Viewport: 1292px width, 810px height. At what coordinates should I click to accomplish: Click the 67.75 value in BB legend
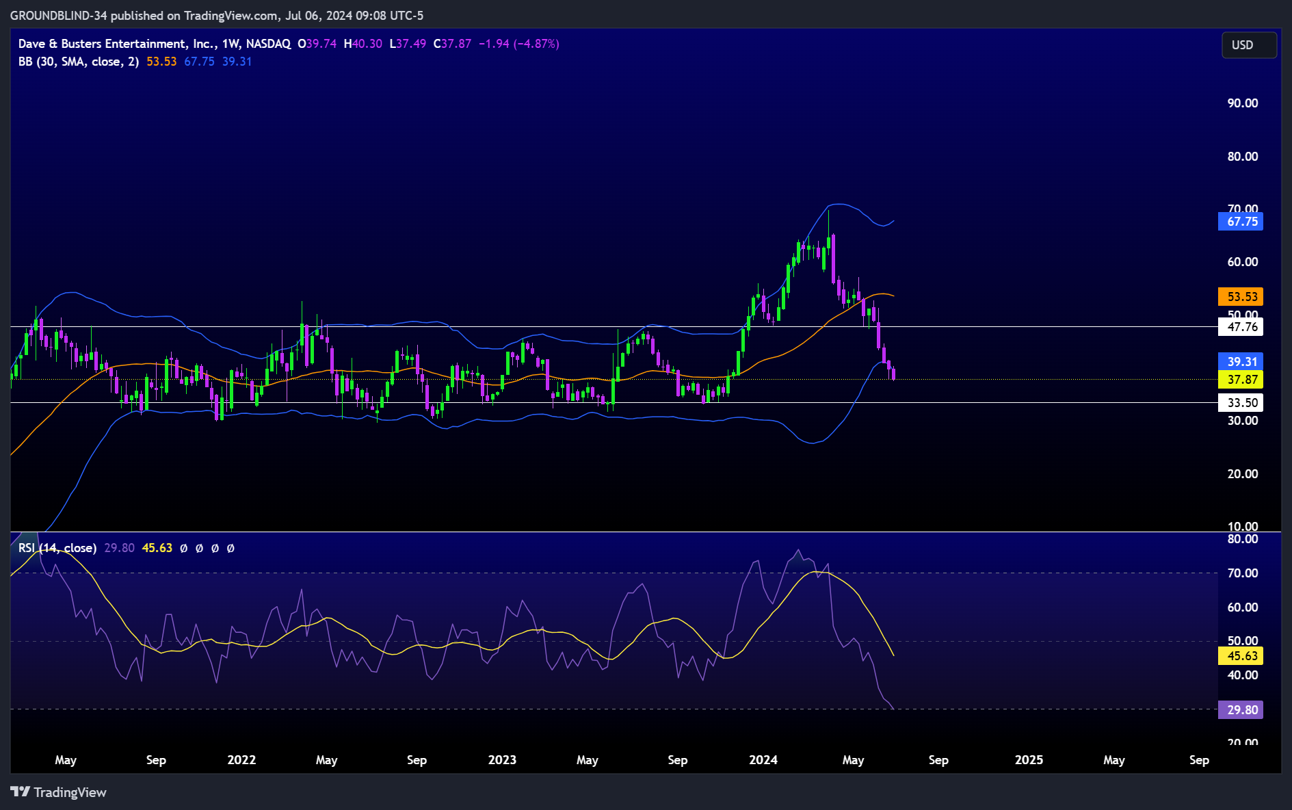199,62
